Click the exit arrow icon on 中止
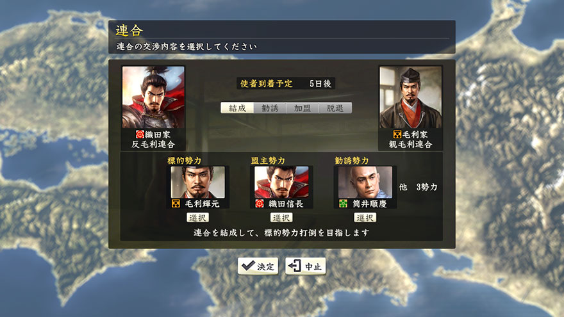This screenshot has height=317, width=564. (x=294, y=266)
